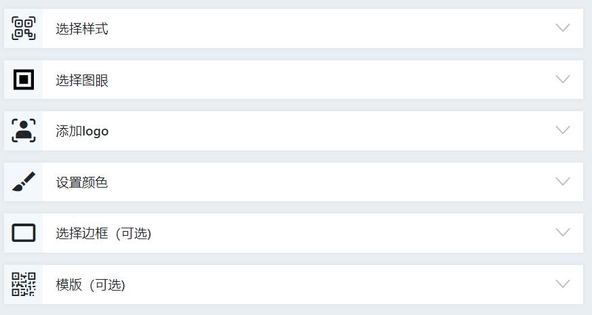Click blank middle of 设置颜色 header bar
592x315 pixels.
(325, 182)
